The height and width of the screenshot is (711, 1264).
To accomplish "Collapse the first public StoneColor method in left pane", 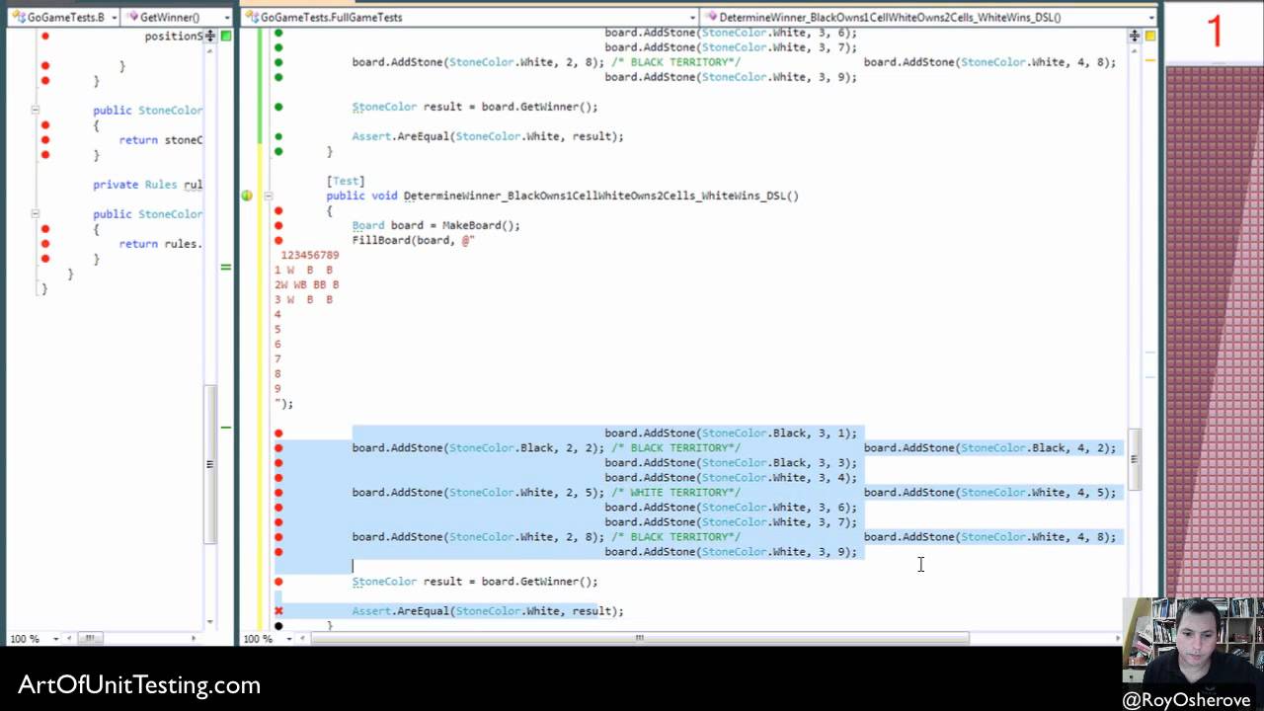I will (x=35, y=111).
